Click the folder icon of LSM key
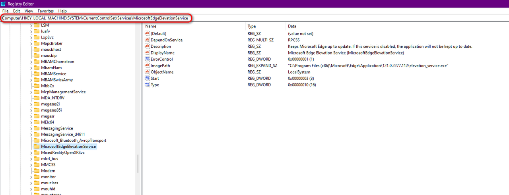509x195 pixels. pyautogui.click(x=37, y=25)
